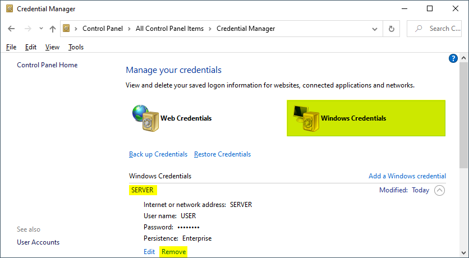Click the scrollbar up arrow

(463, 58)
